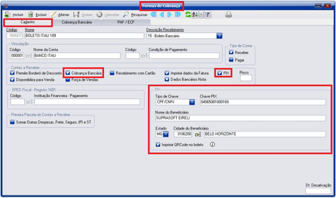Click the printer icon
Screen dimensions: 336x198
click(228, 15)
